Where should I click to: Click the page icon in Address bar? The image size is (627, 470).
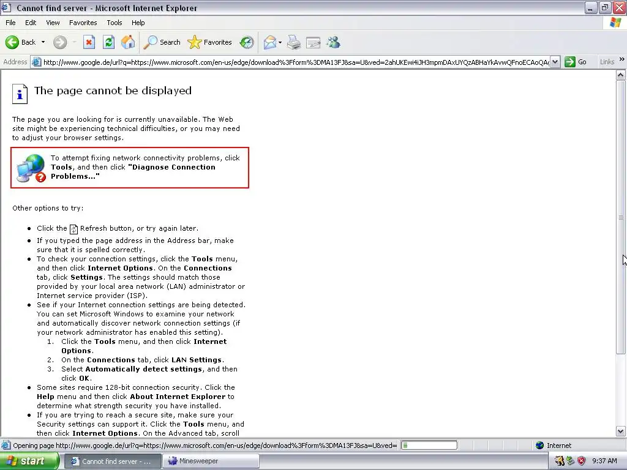(36, 62)
